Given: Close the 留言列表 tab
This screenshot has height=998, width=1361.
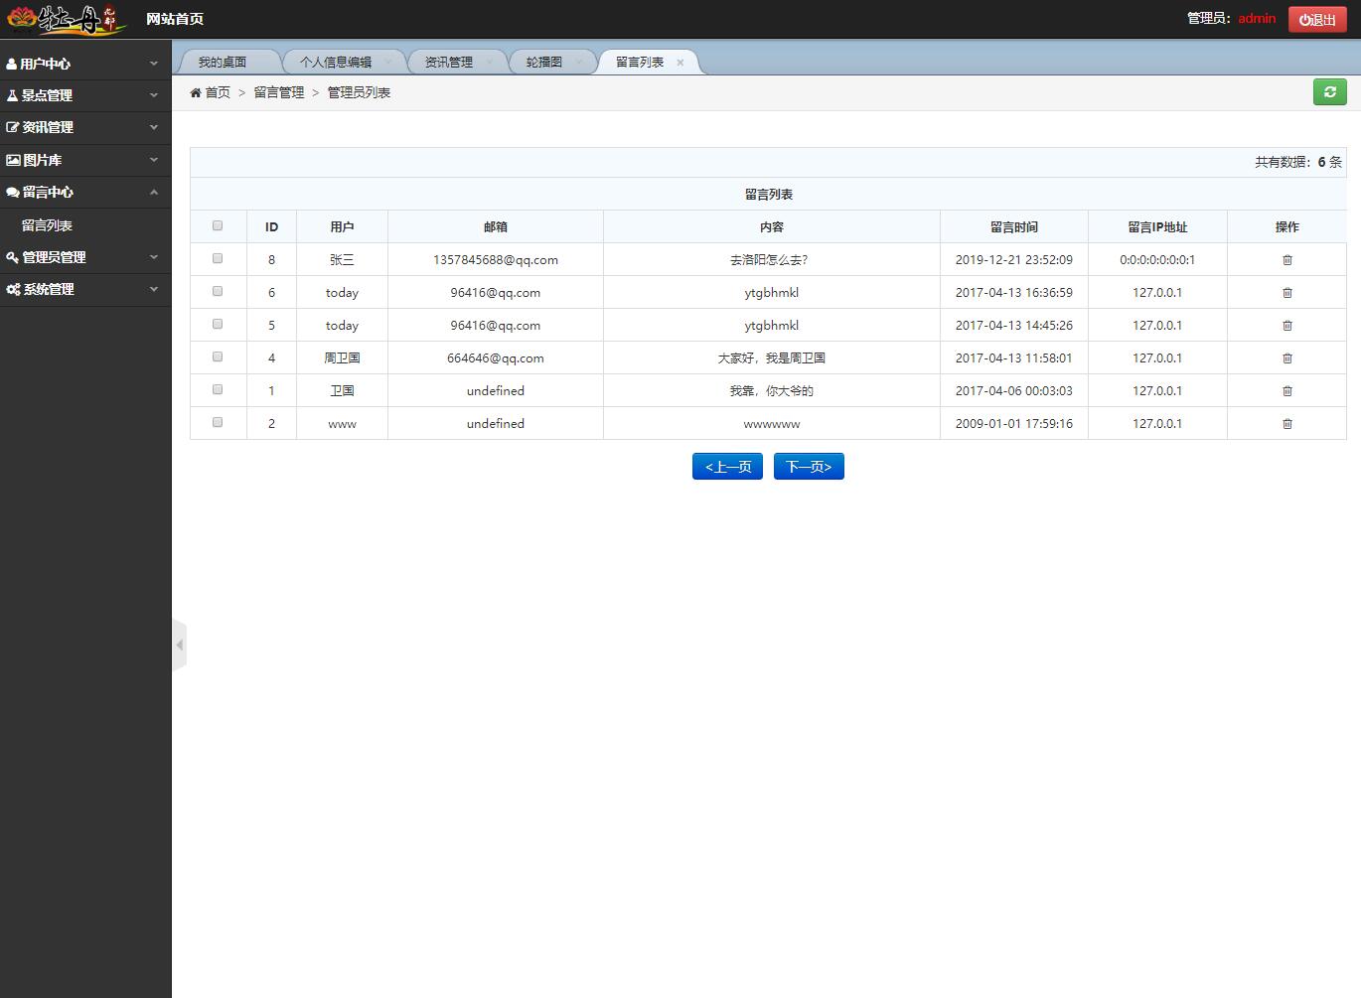Looking at the screenshot, I should tap(680, 63).
